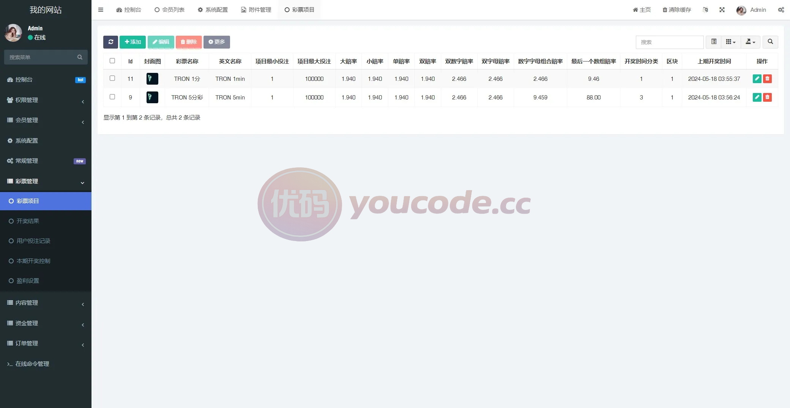Switch to the 系统配置 top tab
Image resolution: width=790 pixels, height=408 pixels.
[213, 10]
